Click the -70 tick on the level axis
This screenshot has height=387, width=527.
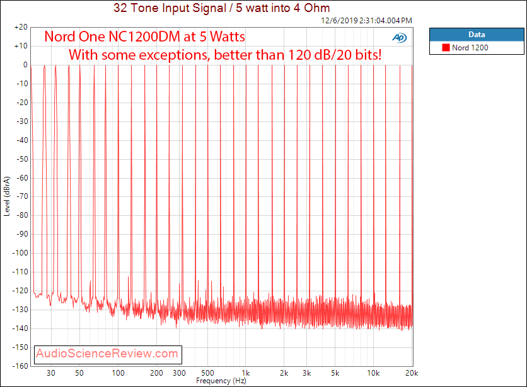22,196
